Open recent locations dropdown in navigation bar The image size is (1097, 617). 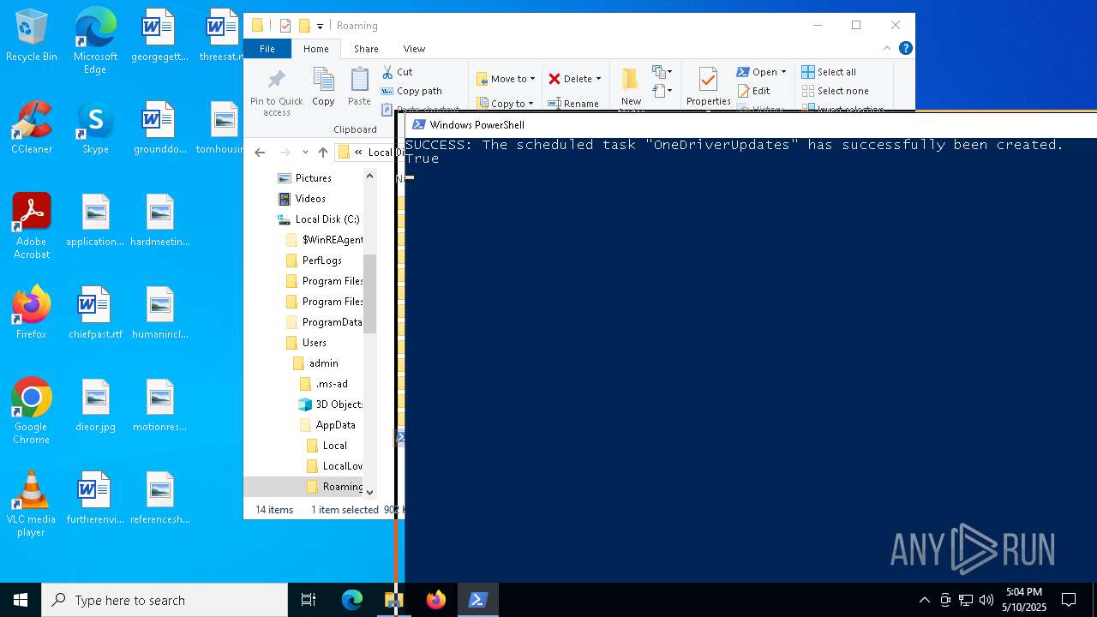[x=305, y=153]
